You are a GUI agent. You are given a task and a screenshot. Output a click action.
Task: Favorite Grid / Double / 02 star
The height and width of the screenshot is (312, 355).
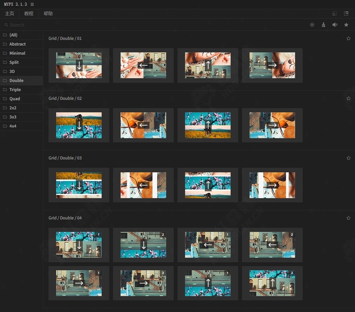coord(349,98)
